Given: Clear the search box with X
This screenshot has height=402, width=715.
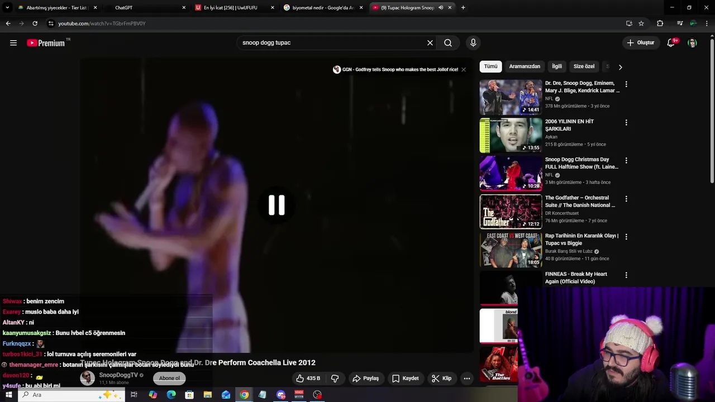Looking at the screenshot, I should (430, 42).
